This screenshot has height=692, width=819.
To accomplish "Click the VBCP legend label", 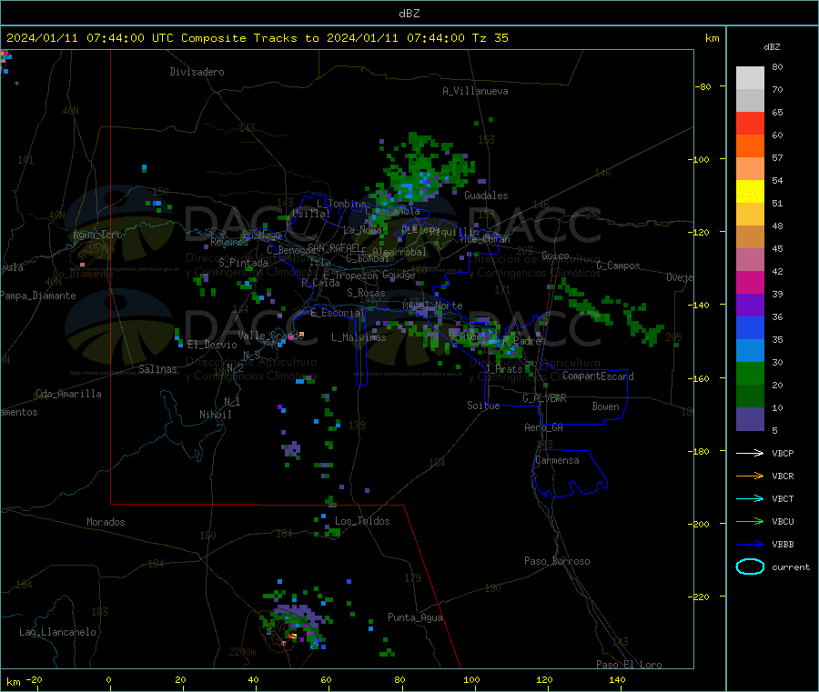I will 783,454.
